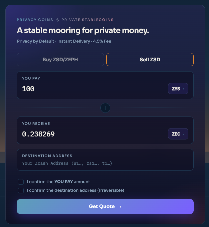Click the PRIVATE STABLECOINS header text
The image size is (209, 227).
88,20
